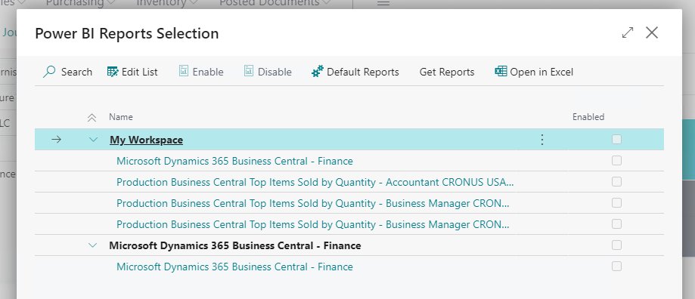Click the Get Reports button

pyautogui.click(x=447, y=72)
